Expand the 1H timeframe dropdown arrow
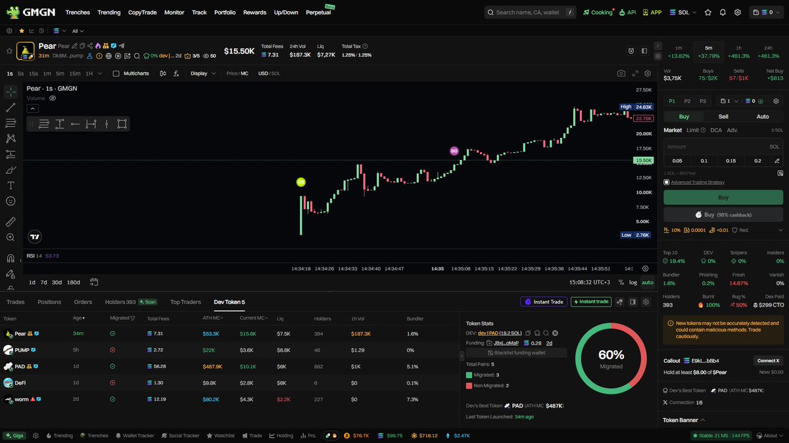This screenshot has height=443, width=789. 100,74
